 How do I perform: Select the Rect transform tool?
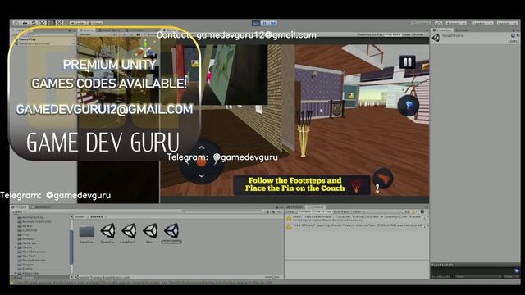point(51,23)
